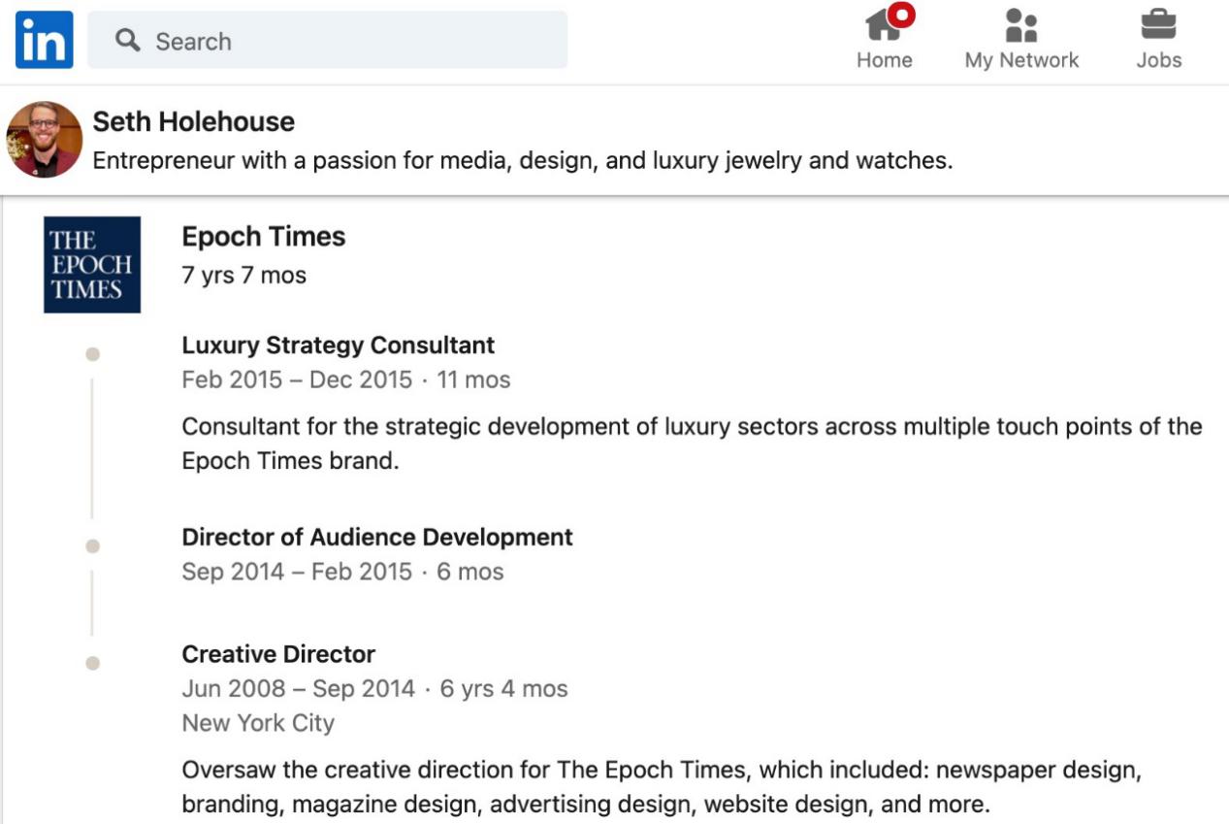Open the Home tab

click(x=884, y=40)
